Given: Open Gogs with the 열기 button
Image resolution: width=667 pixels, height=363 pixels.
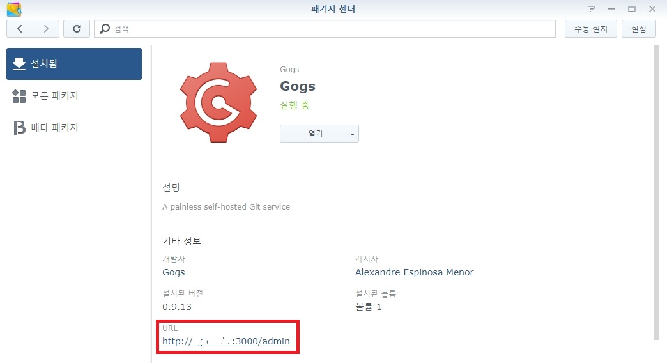Looking at the screenshot, I should tap(314, 134).
